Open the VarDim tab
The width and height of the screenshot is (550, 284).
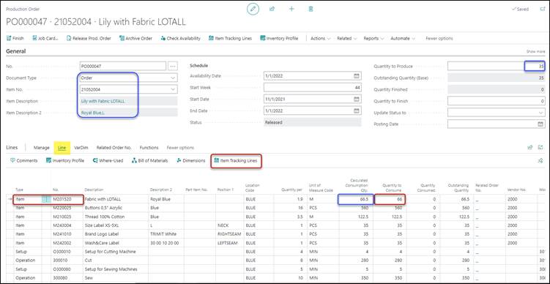tap(81, 148)
